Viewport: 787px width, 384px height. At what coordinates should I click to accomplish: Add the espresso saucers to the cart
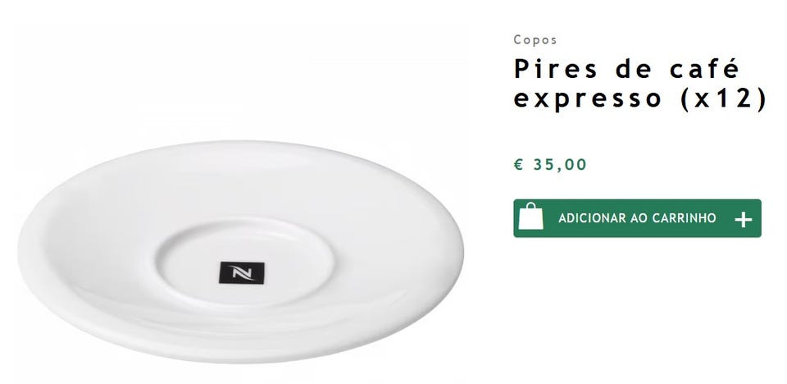tap(637, 218)
